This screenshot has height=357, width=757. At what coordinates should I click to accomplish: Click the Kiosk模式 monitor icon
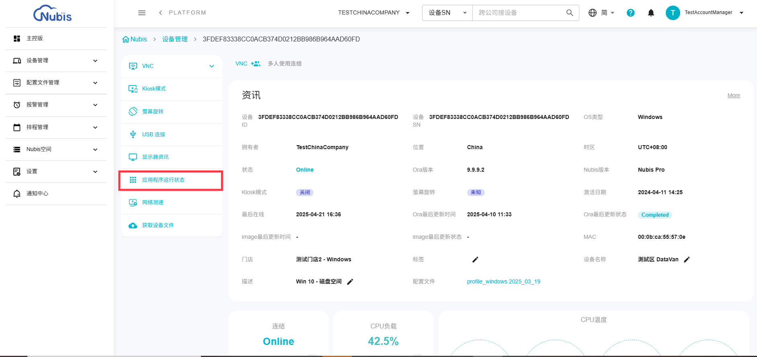point(133,89)
